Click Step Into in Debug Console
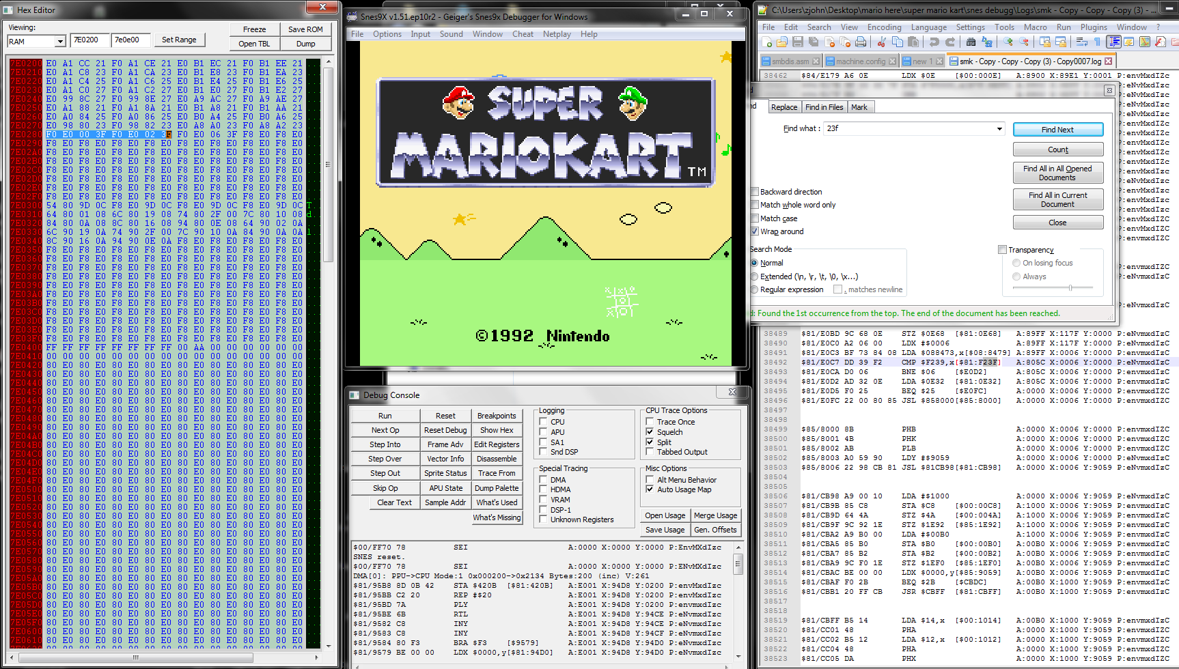The height and width of the screenshot is (669, 1179). pos(385,444)
